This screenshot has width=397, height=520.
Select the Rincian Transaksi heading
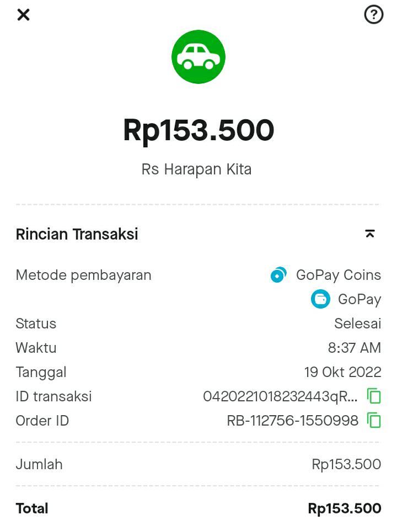(x=77, y=234)
